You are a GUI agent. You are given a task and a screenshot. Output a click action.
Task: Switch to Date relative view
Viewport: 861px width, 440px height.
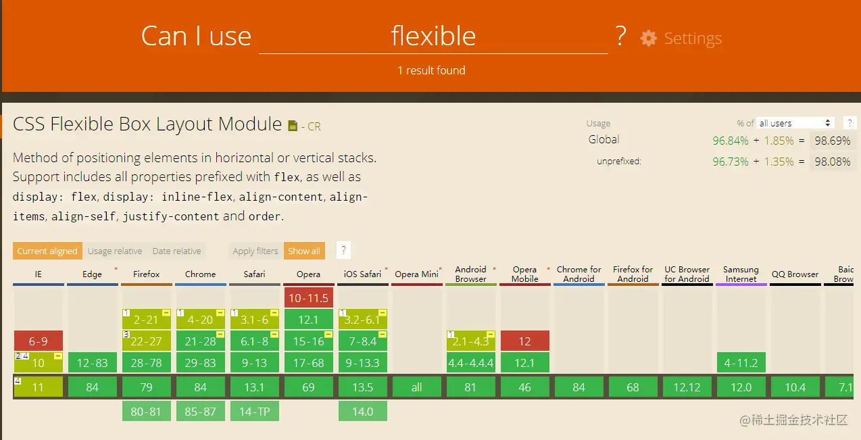point(176,251)
